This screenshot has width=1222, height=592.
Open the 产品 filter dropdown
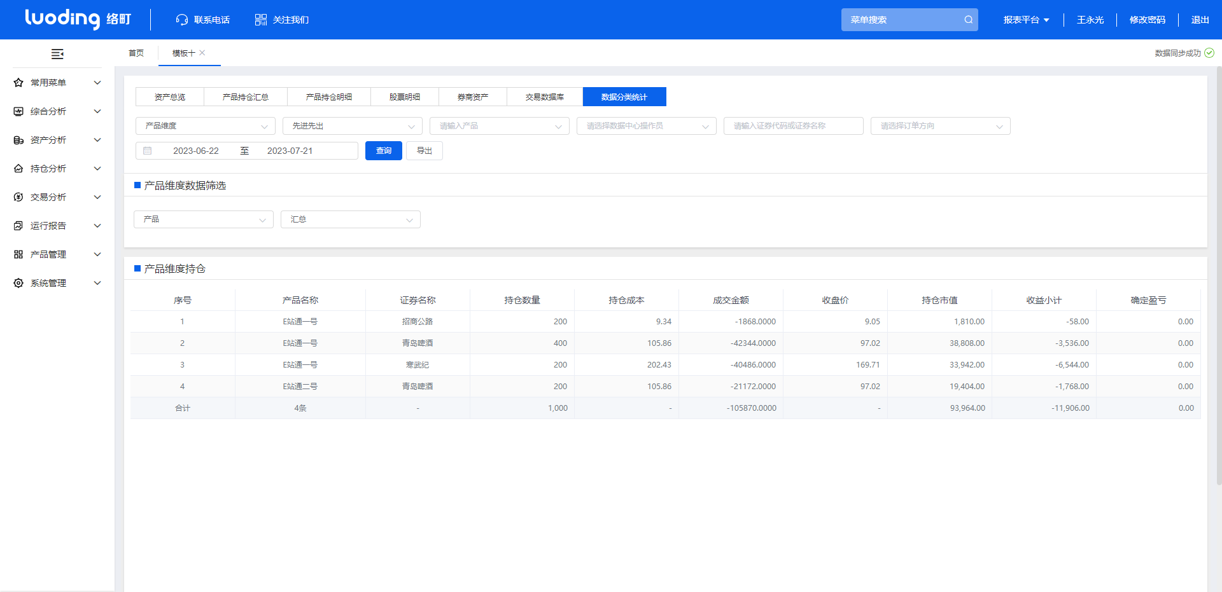[x=204, y=219]
